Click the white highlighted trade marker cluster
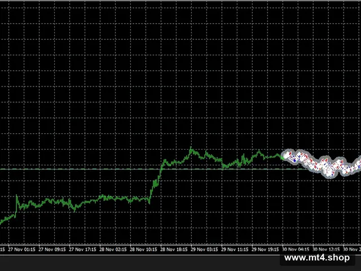The width and height of the screenshot is (361, 271). coord(322,164)
